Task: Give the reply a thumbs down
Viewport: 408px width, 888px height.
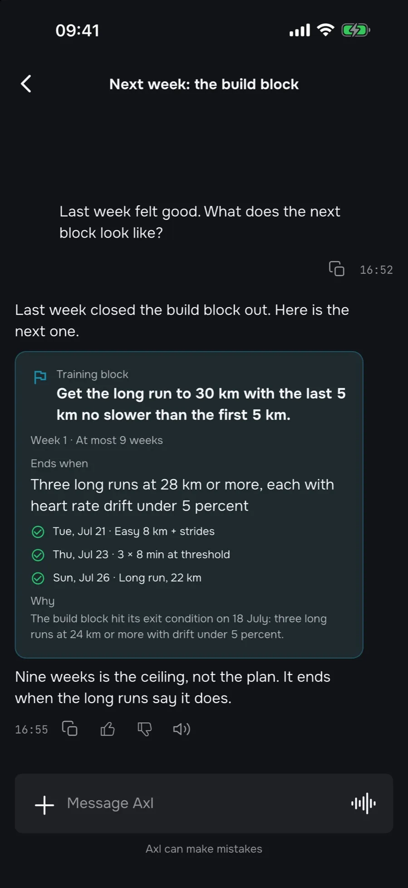Action: point(144,729)
